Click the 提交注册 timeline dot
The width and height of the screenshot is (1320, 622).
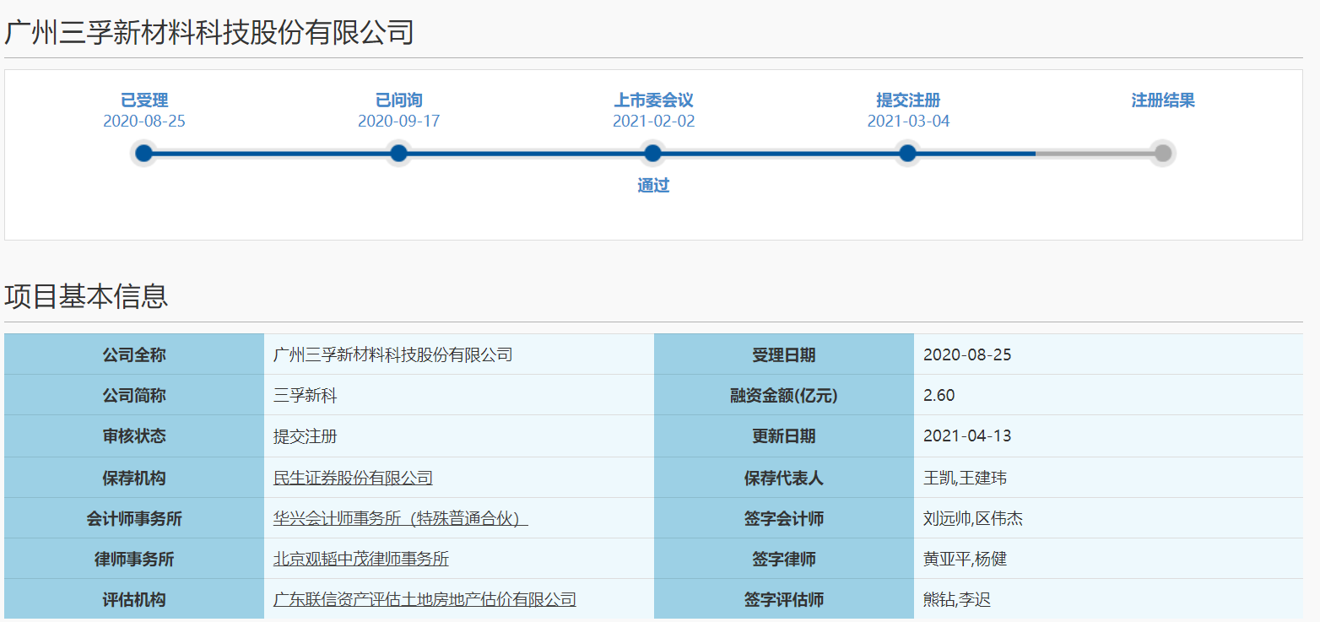pyautogui.click(x=907, y=154)
